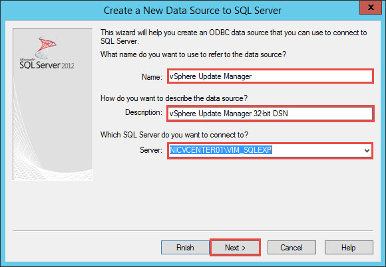Click the 'Name:' label
The width and height of the screenshot is (386, 267).
[152, 77]
